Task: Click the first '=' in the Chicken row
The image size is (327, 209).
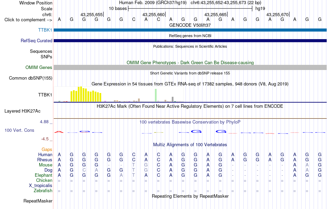Action: (59, 181)
